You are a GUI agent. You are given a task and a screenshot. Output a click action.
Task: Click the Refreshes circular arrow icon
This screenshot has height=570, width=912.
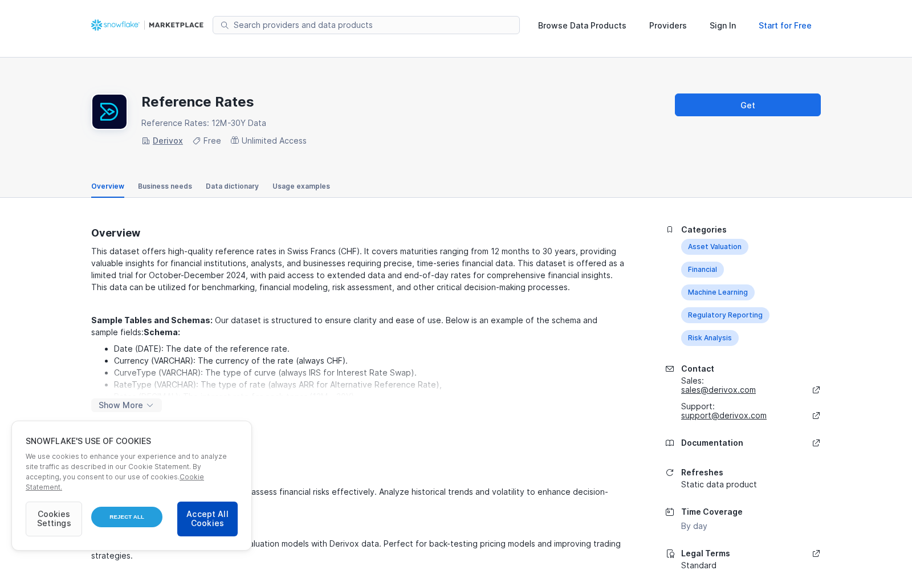670,473
